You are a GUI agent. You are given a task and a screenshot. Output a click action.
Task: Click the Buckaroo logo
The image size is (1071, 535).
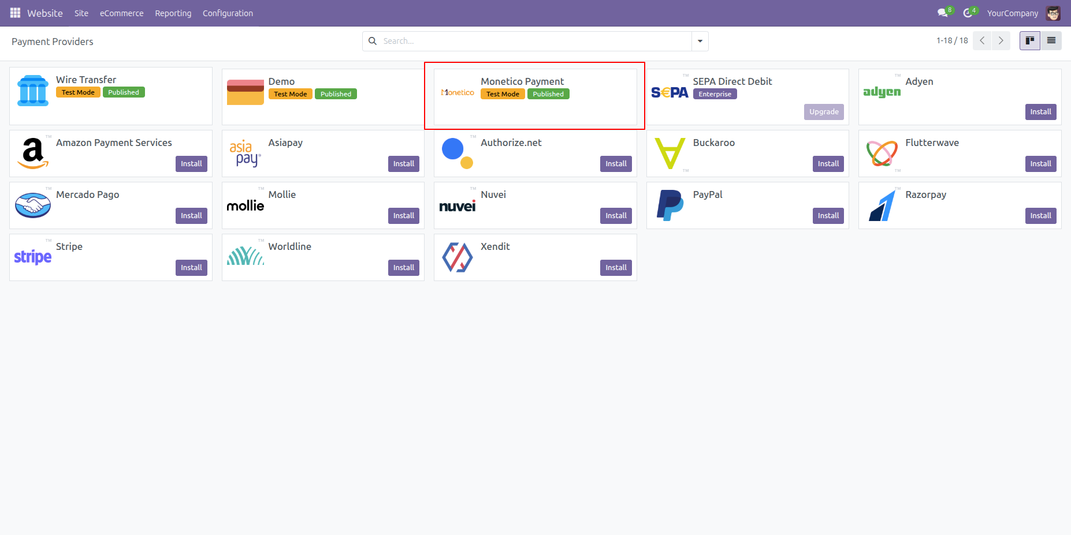coord(670,154)
